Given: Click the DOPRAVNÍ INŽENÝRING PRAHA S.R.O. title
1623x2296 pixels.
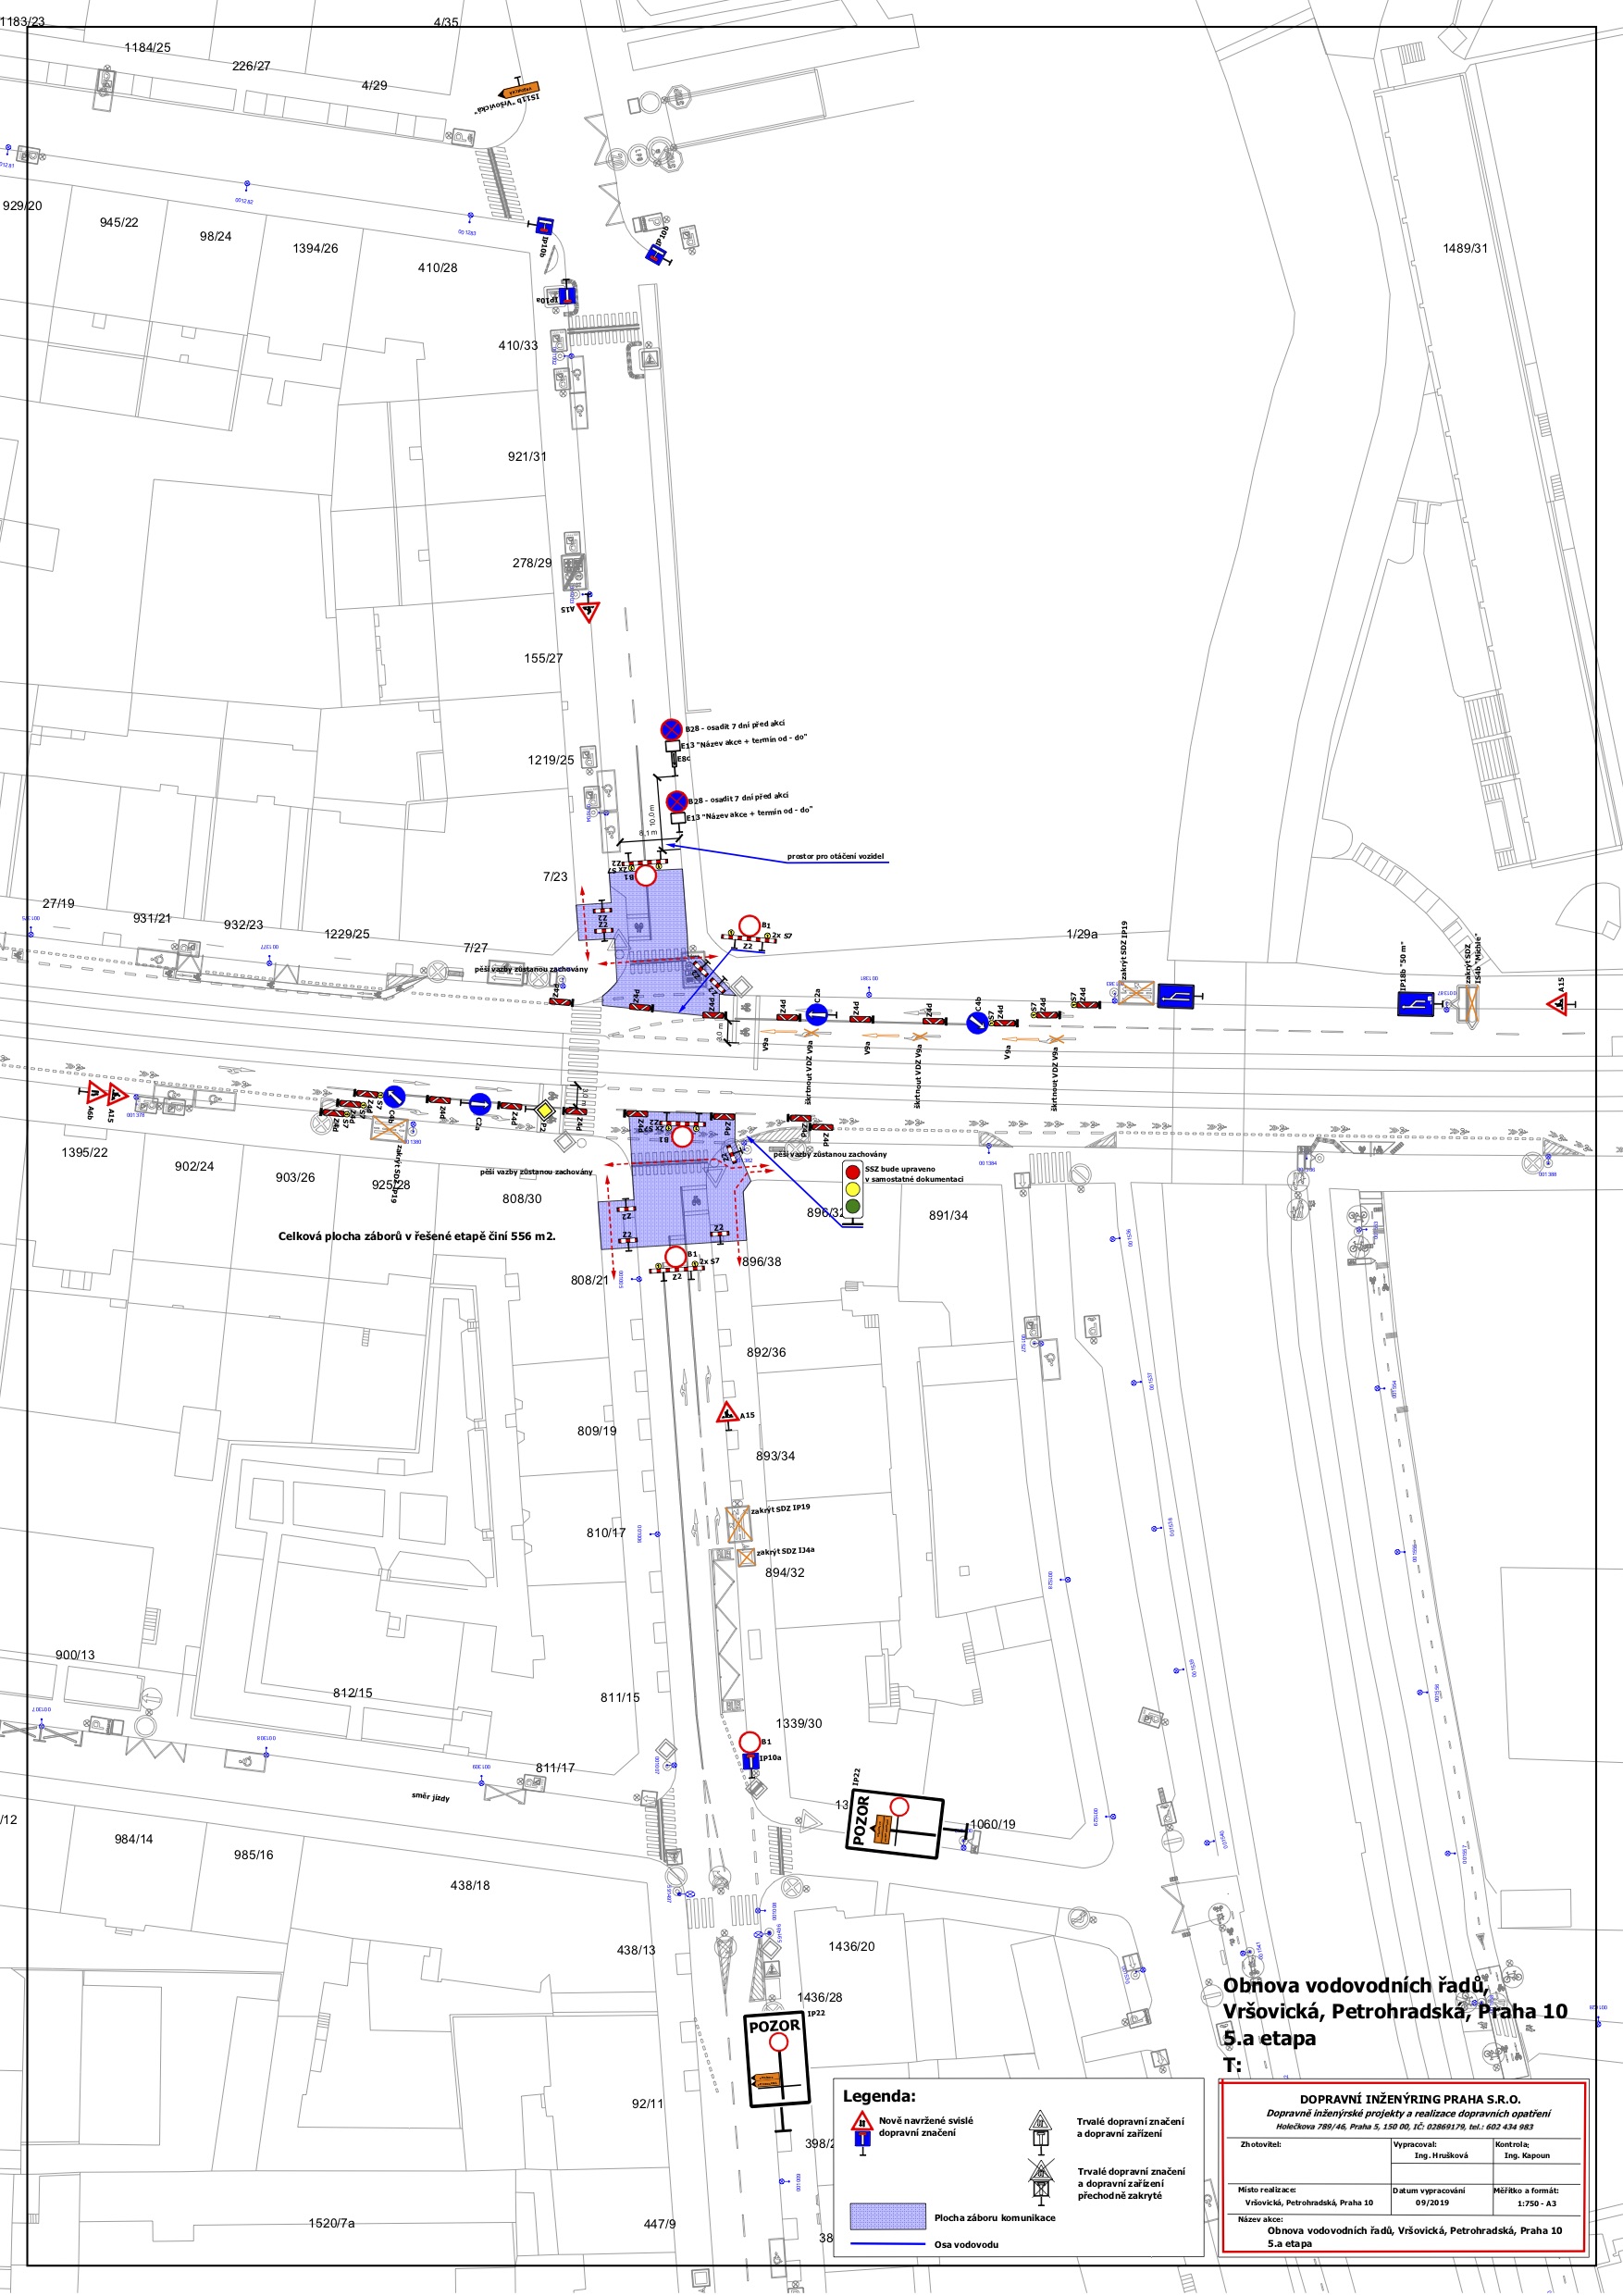Looking at the screenshot, I should (1409, 2099).
